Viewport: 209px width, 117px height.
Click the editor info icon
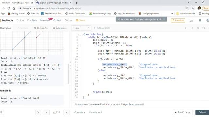tap(186, 28)
